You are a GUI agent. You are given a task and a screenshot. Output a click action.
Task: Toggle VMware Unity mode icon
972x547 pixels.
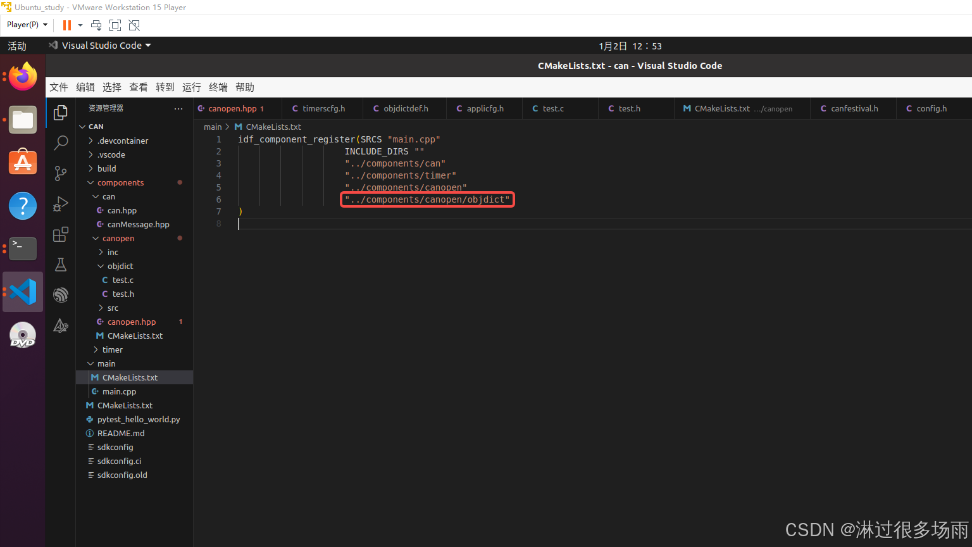click(134, 25)
